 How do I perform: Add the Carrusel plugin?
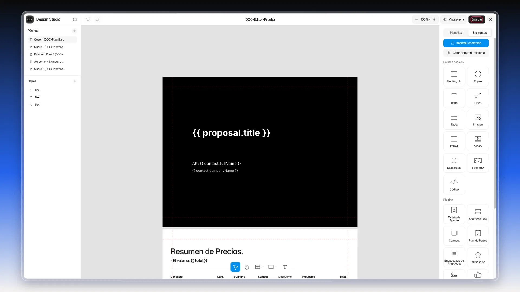click(x=454, y=236)
